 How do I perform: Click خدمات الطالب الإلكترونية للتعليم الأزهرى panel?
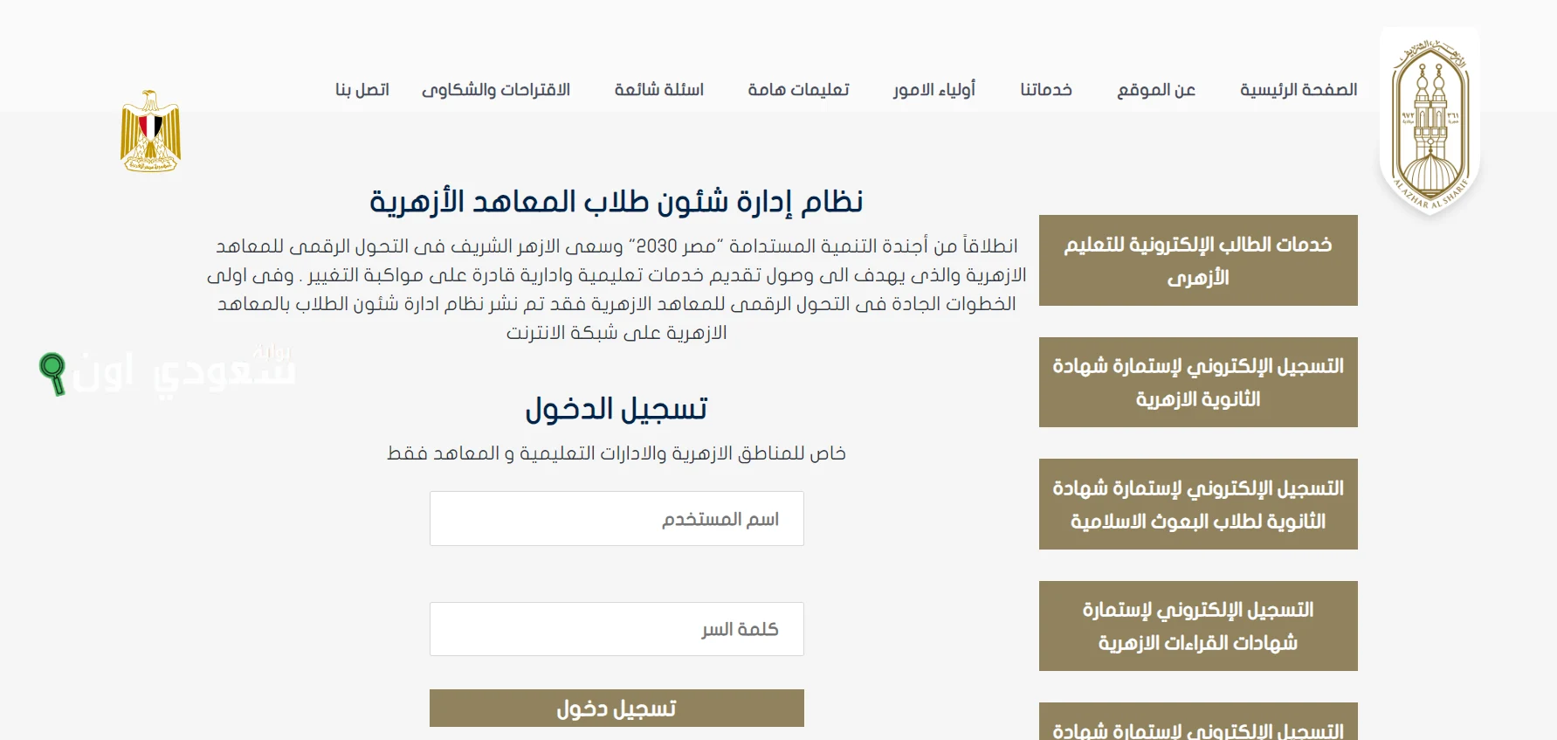pos(1197,260)
